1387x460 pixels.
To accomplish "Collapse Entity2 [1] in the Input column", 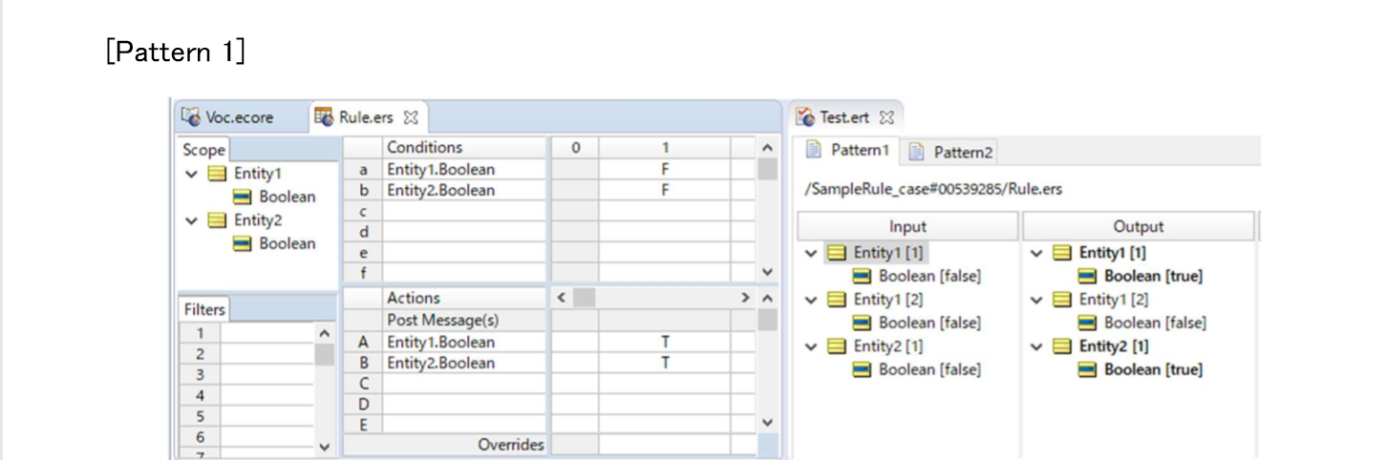I will pyautogui.click(x=812, y=346).
